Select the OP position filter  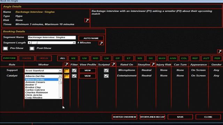tap(118, 58)
